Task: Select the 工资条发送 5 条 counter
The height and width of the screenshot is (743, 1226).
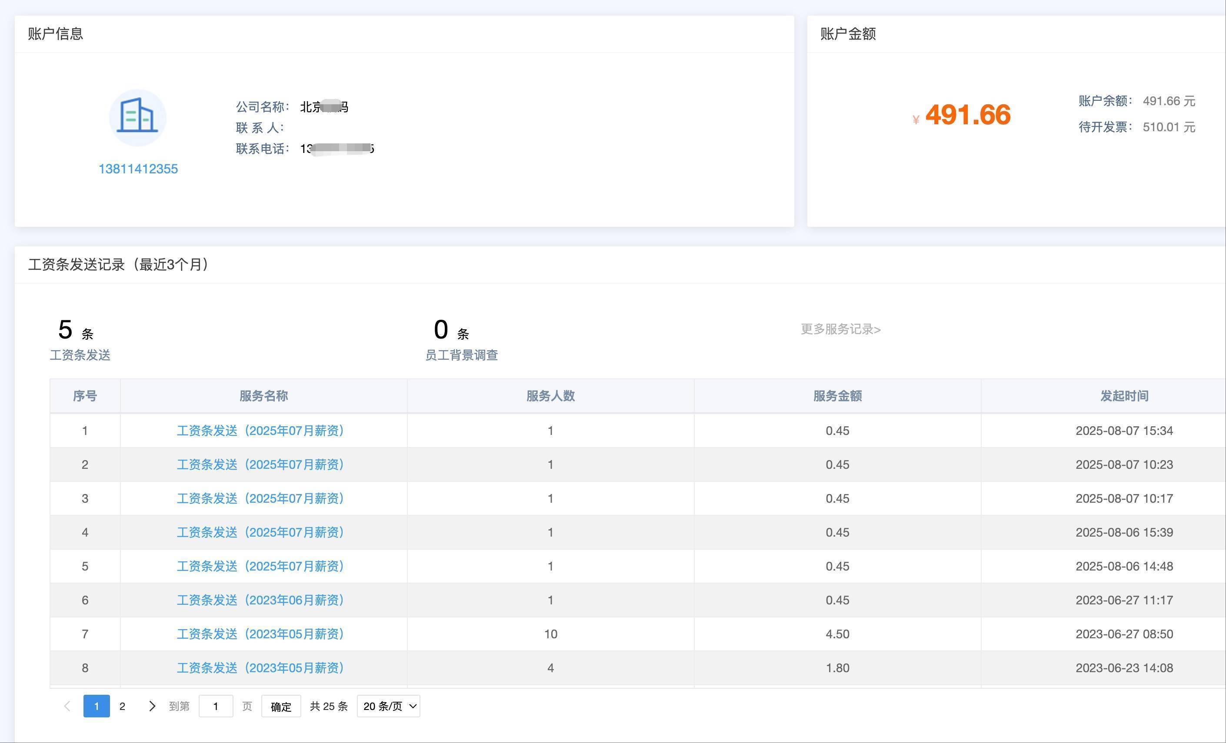Action: (80, 340)
